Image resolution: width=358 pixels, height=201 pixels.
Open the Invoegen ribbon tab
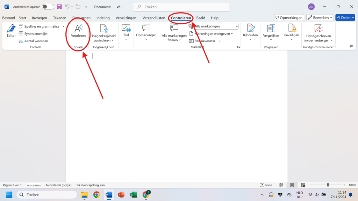point(39,18)
